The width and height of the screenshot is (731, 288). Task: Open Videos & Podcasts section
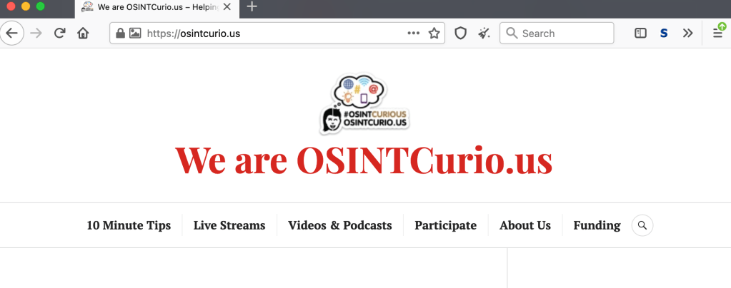click(340, 226)
